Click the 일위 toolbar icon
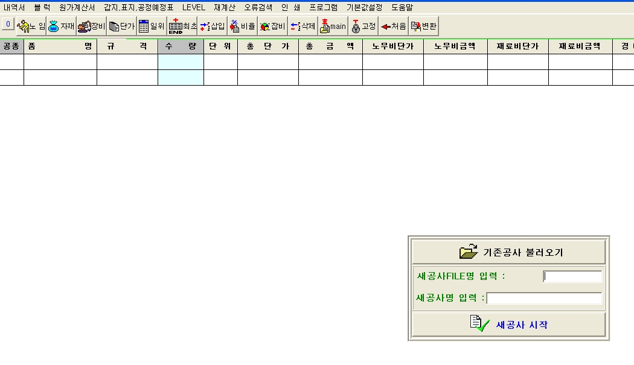 [x=152, y=27]
